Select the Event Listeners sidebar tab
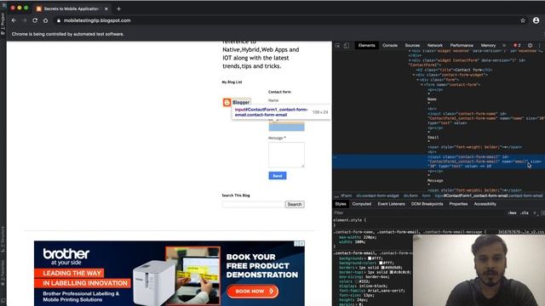 pos(392,204)
